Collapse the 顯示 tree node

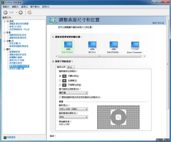point(5,49)
